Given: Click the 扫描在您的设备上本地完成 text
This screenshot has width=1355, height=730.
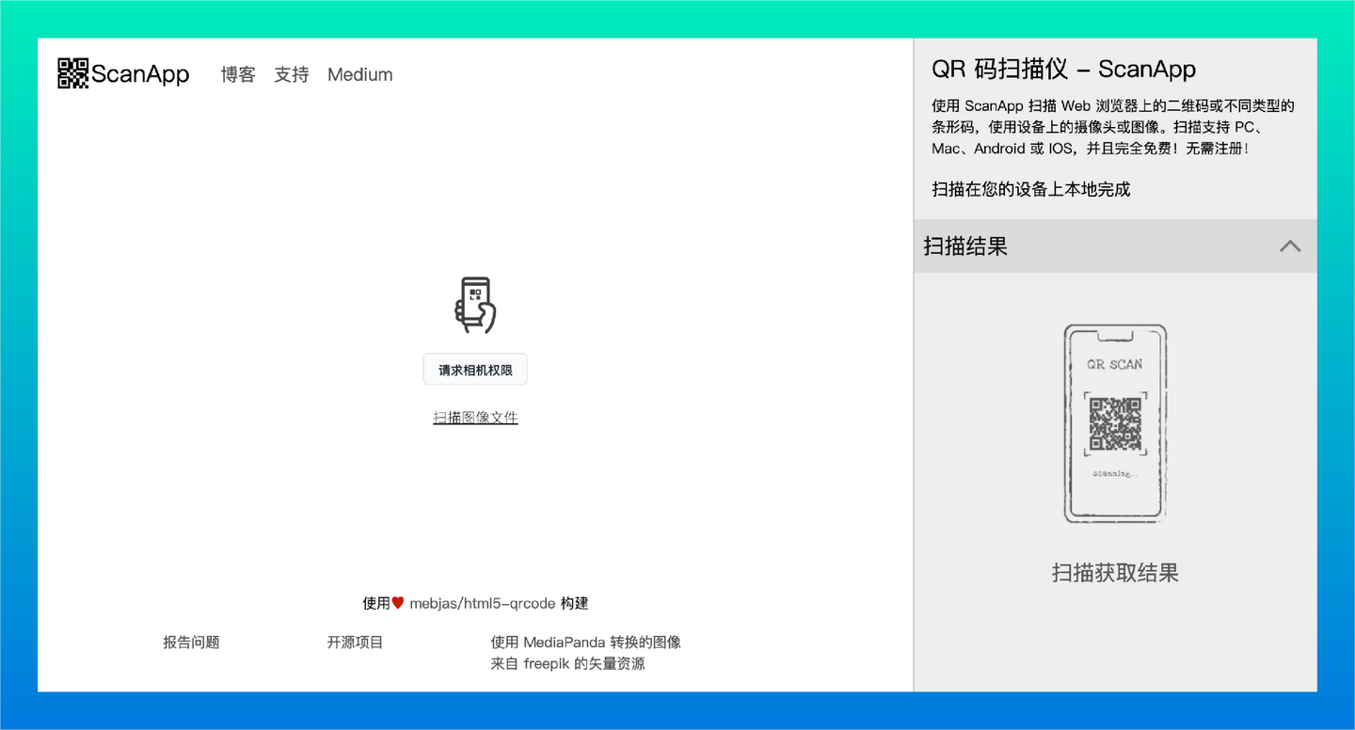Looking at the screenshot, I should pyautogui.click(x=1031, y=189).
